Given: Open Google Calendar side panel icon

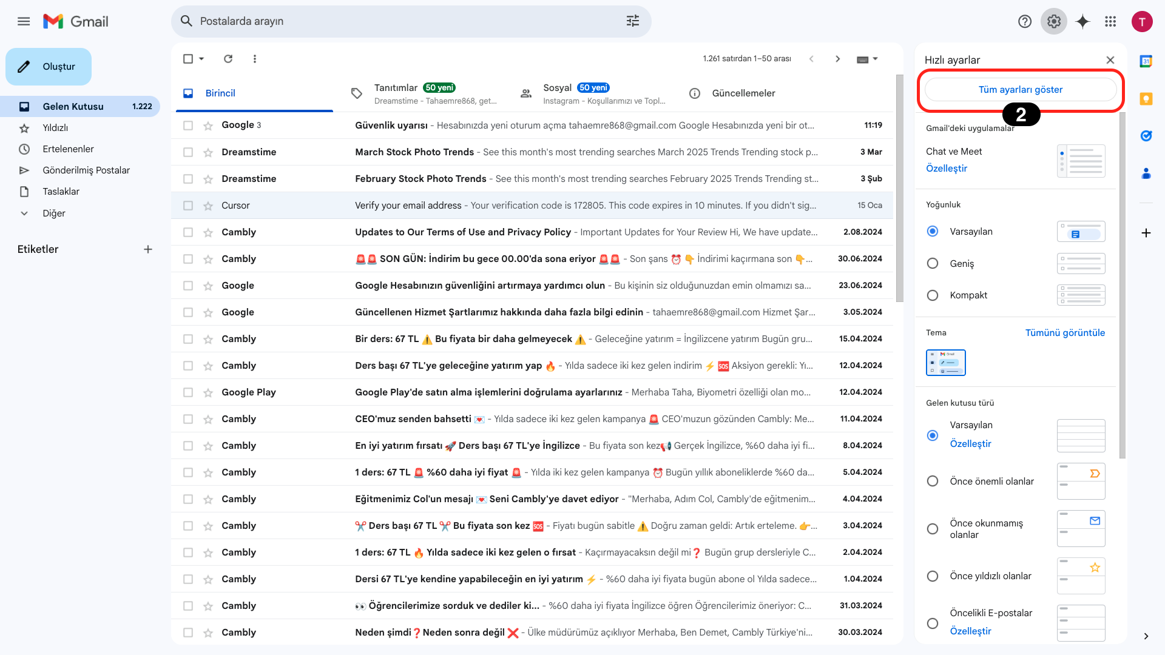Looking at the screenshot, I should click(x=1146, y=61).
